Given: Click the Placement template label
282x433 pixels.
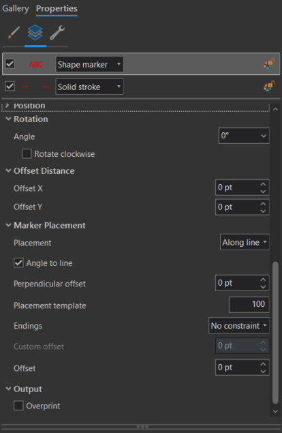Looking at the screenshot, I should tap(50, 305).
